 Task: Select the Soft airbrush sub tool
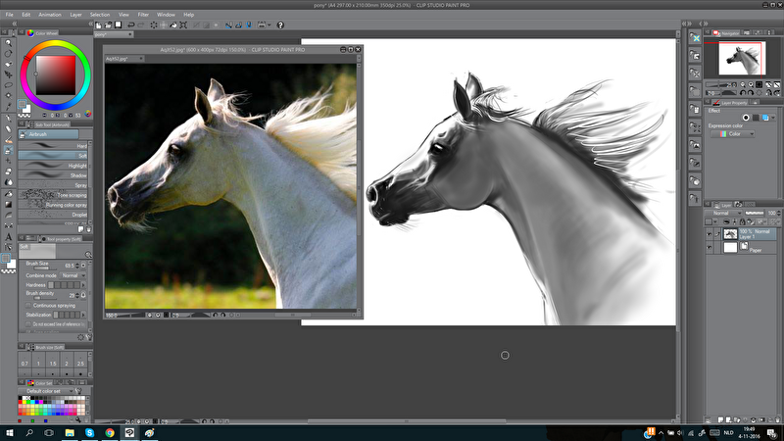click(53, 156)
